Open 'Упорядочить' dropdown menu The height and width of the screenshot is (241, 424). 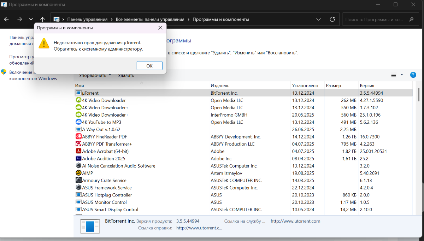(x=95, y=75)
